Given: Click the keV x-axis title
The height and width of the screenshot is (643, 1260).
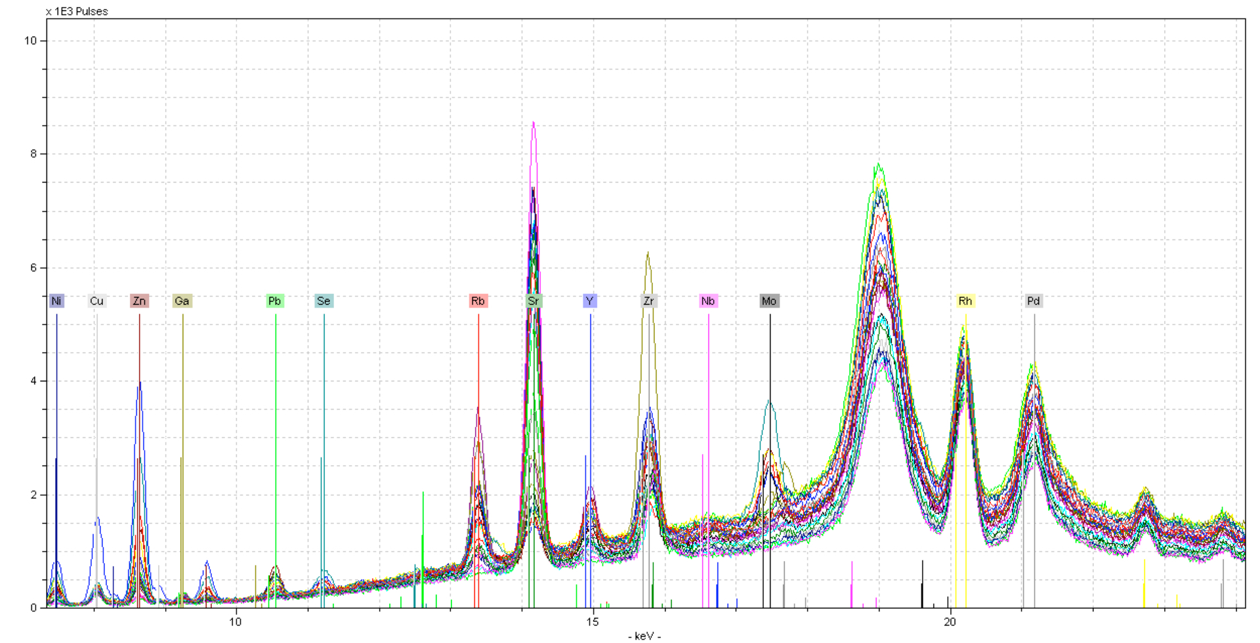Looking at the screenshot, I should click(644, 636).
